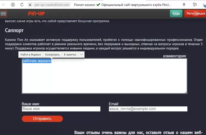The width and height of the screenshot is (206, 135).
Task: Open the feedback icon next to the bookmark
Action: pos(195,5)
